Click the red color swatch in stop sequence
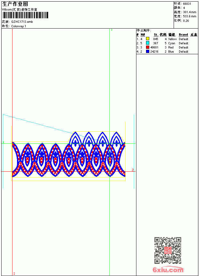Screen dimensions: 199x276 pyautogui.click(x=148, y=47)
